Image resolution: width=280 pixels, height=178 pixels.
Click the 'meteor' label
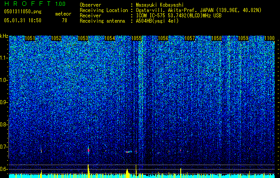(63, 14)
